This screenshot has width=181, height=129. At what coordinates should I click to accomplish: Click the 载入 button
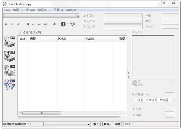pyautogui.click(x=96, y=124)
